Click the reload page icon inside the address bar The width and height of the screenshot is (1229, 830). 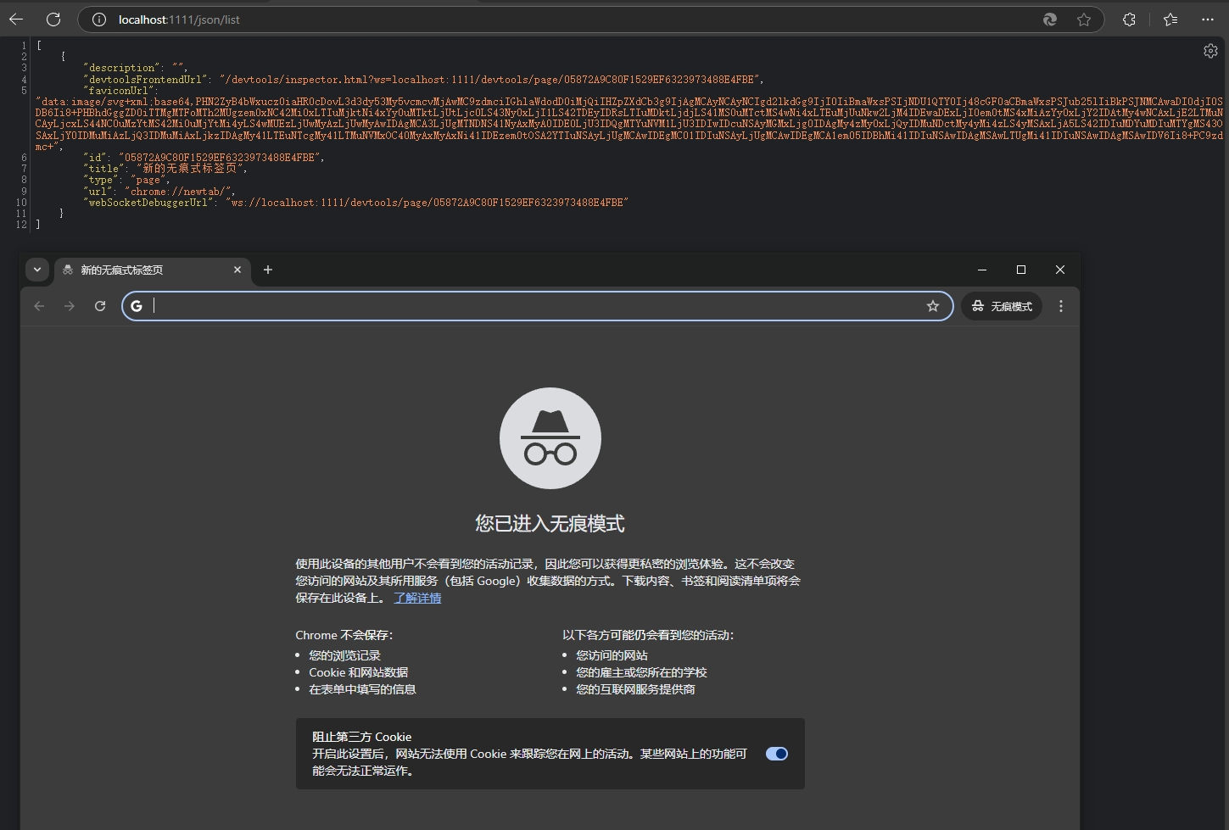point(1049,19)
